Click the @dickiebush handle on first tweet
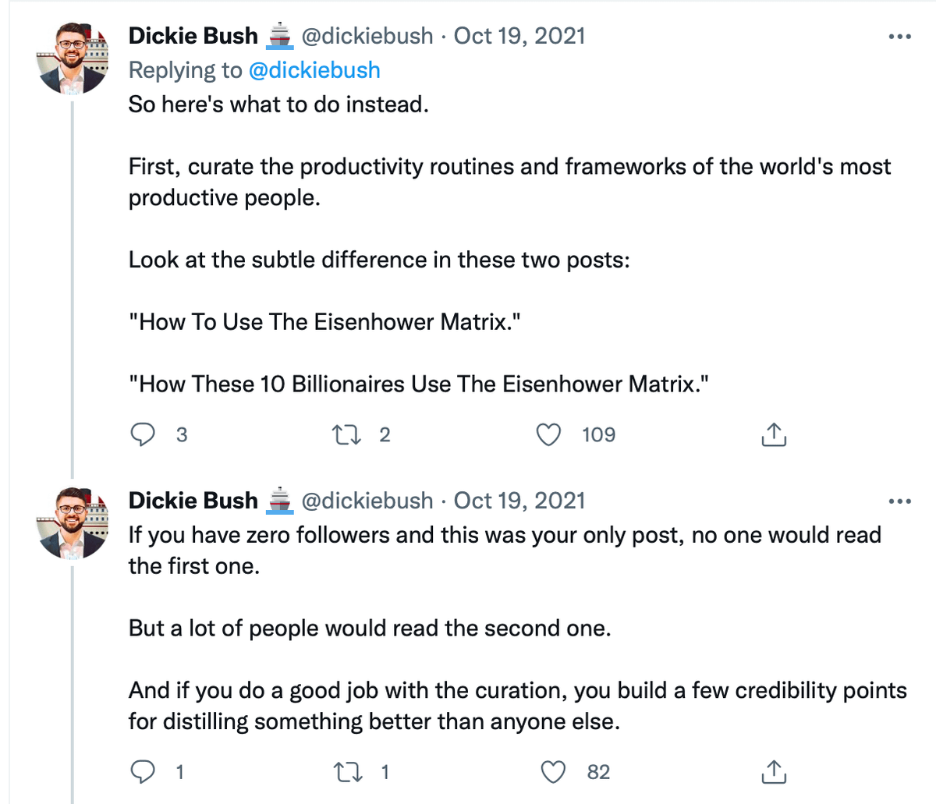This screenshot has height=804, width=936. coord(367,36)
